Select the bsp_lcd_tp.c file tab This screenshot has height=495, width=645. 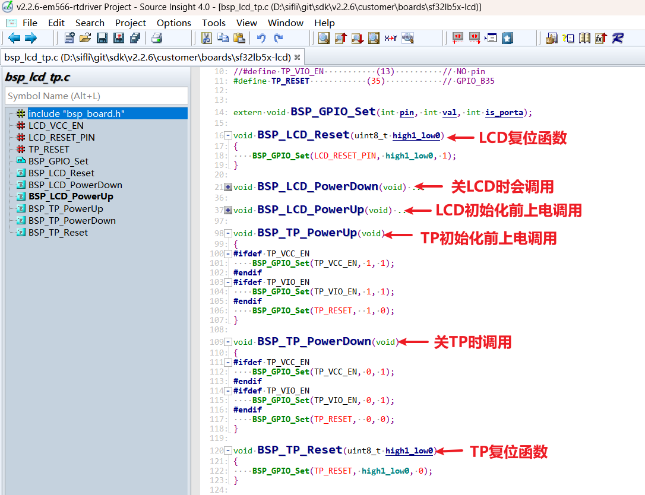147,57
